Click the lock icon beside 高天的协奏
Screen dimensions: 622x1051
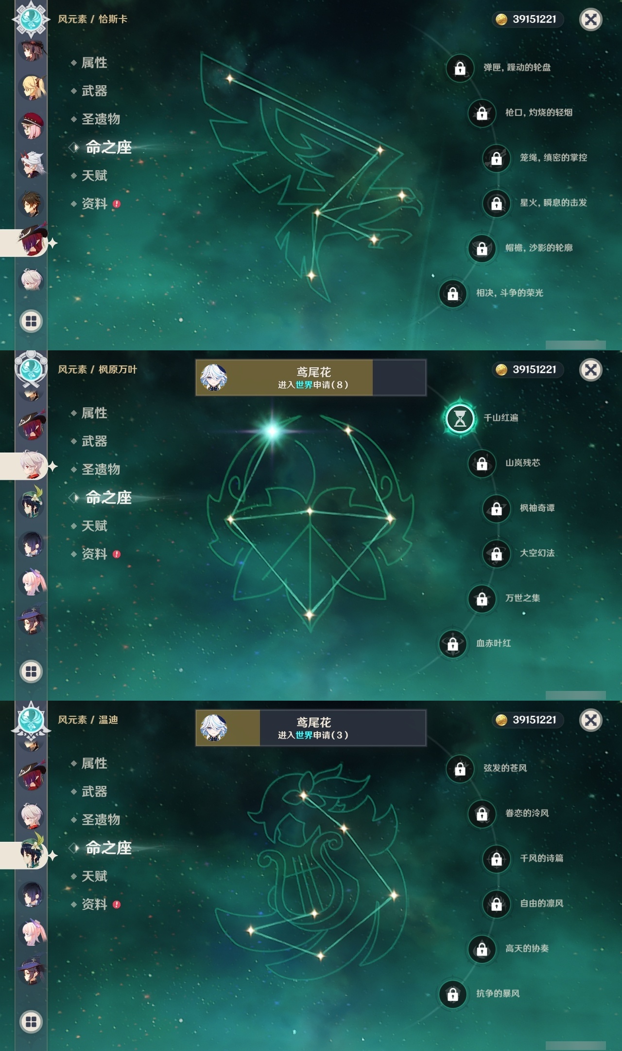482,949
